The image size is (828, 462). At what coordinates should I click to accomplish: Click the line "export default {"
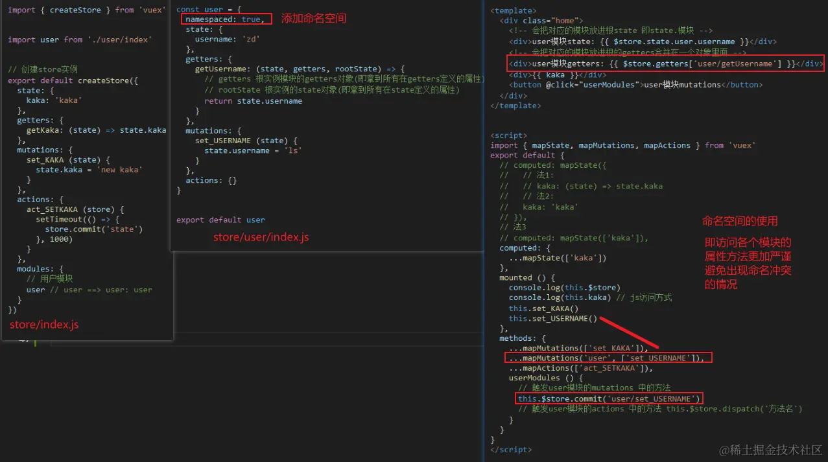coord(527,156)
